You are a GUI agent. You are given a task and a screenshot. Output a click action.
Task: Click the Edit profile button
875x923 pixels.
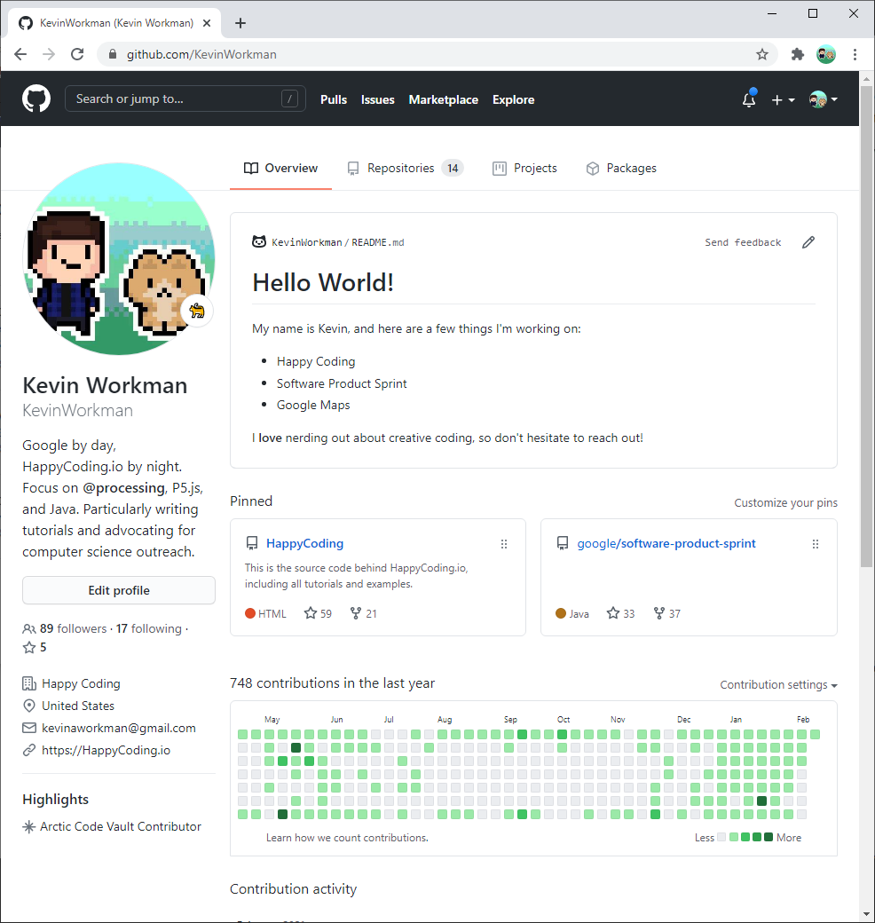[x=119, y=590]
